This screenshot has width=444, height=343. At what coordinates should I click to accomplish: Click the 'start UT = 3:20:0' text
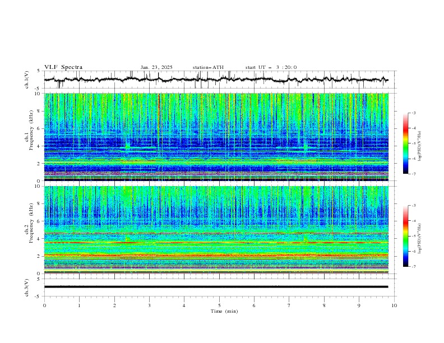(x=271, y=67)
